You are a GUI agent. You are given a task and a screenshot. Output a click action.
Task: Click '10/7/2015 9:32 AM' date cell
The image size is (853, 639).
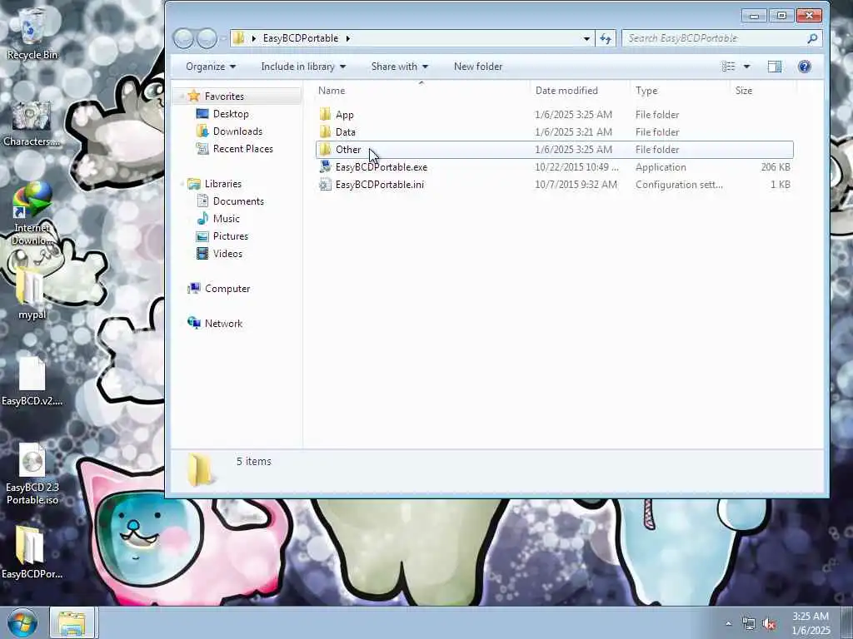click(x=576, y=185)
